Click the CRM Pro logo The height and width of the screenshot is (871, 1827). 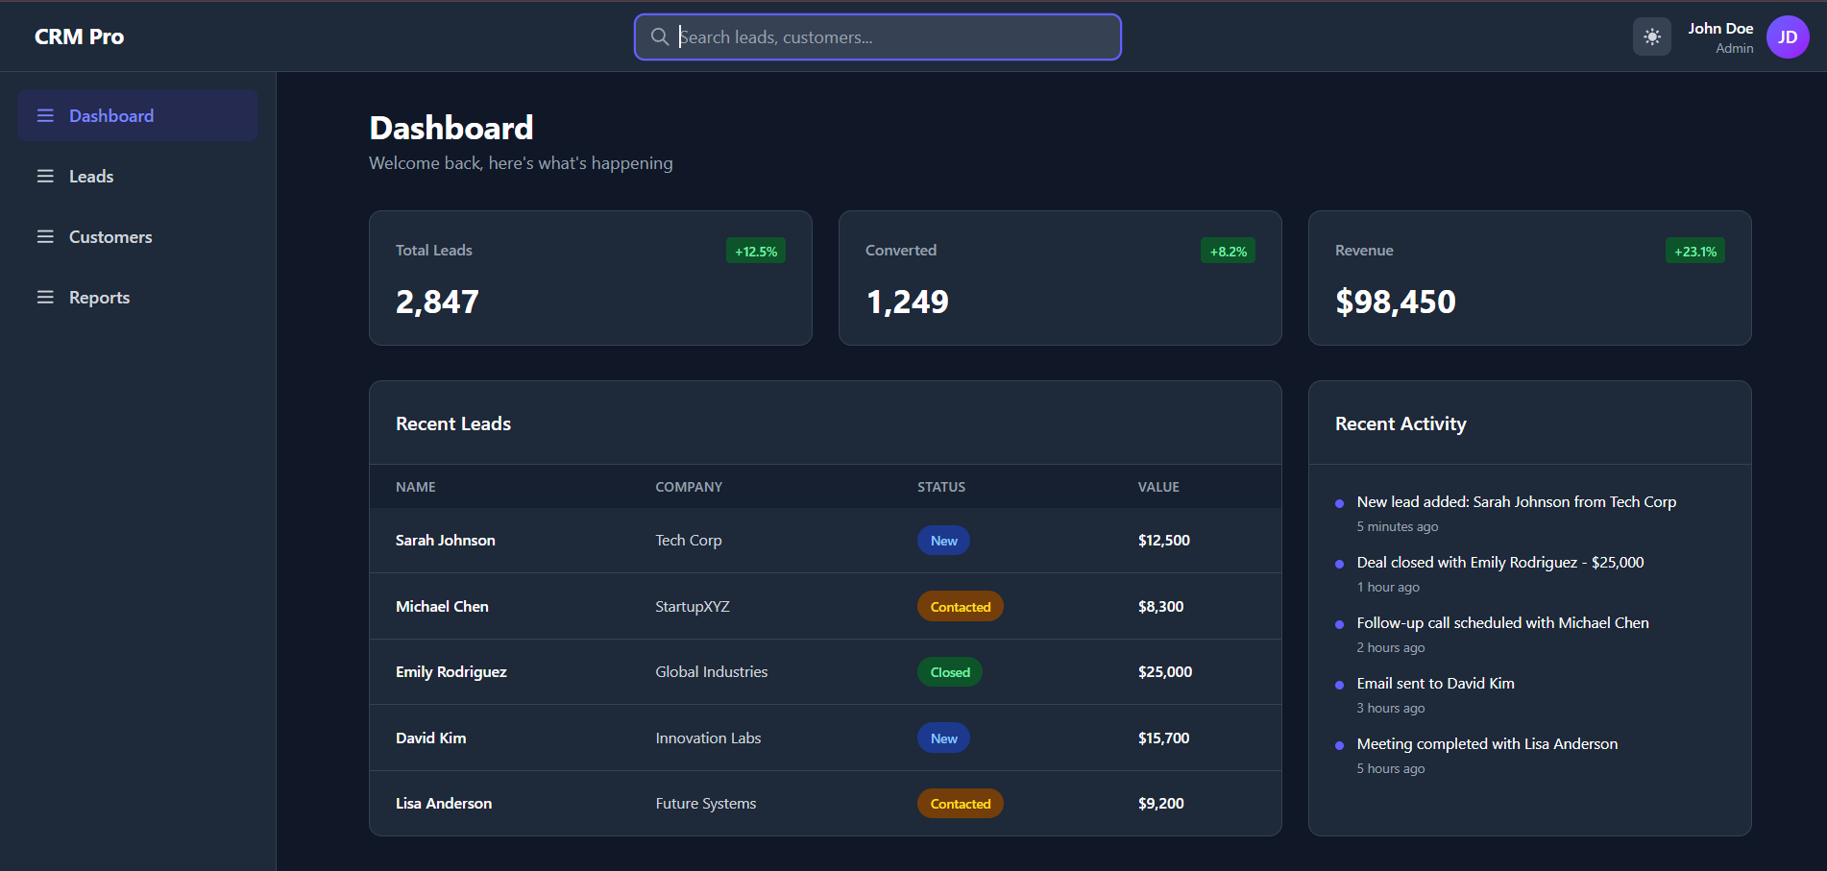[x=79, y=37]
